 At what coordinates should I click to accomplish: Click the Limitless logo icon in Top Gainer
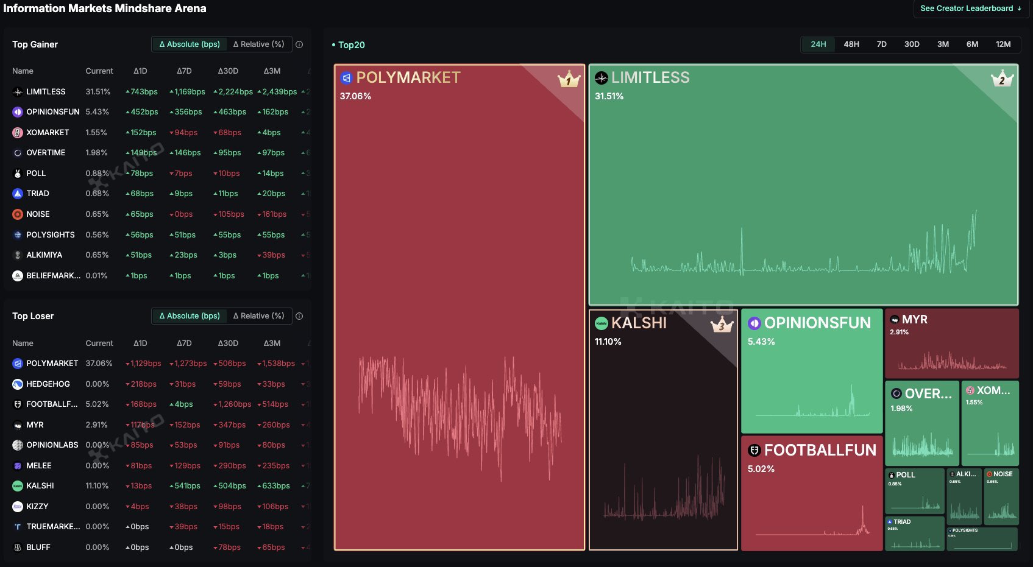18,92
